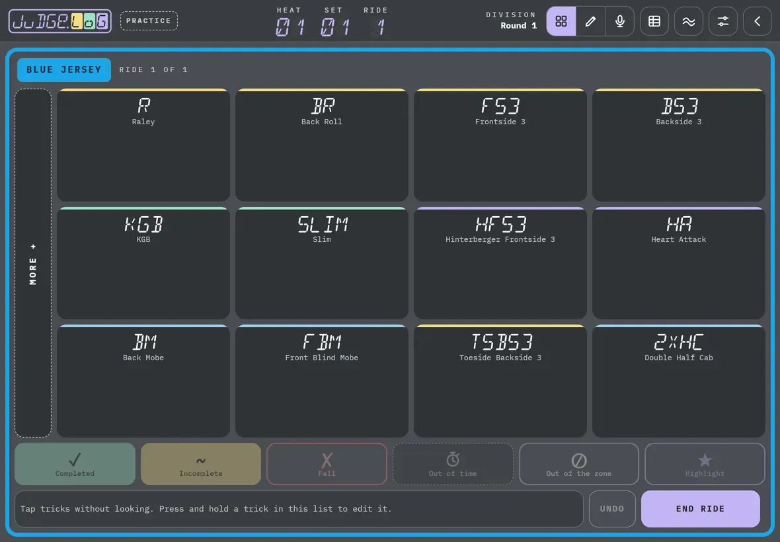Mark the trick as Completed with the checkmark
This screenshot has width=780, height=542.
click(x=75, y=464)
